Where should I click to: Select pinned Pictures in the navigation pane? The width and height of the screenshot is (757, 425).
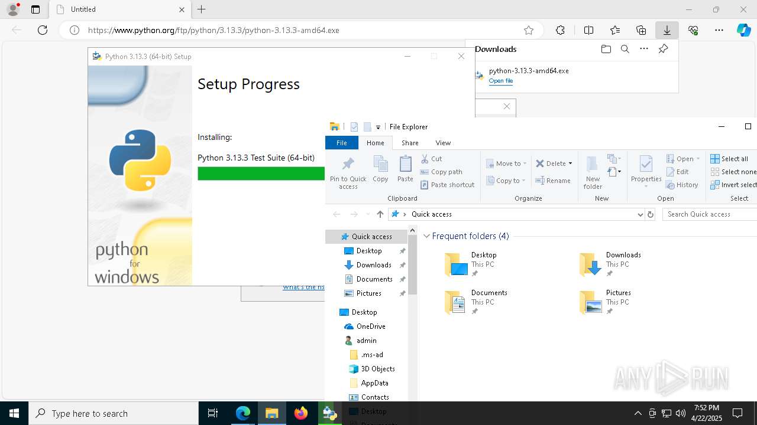[368, 293]
